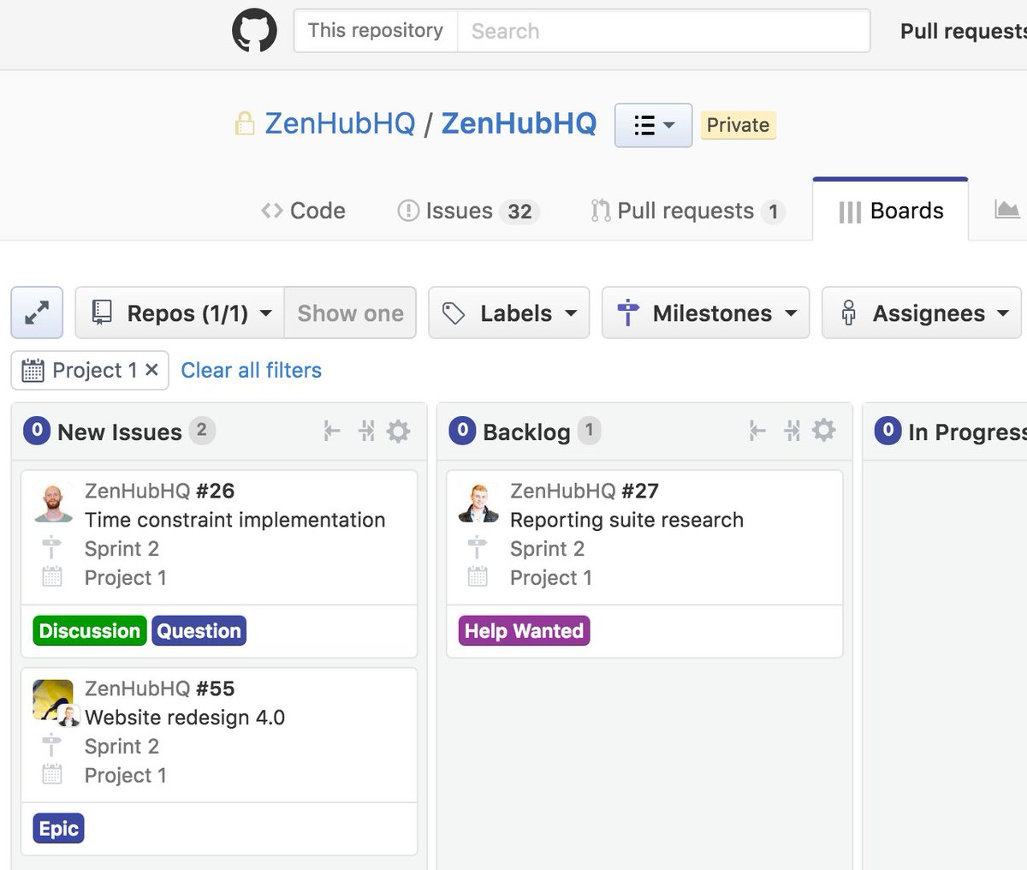Click the This repository search scope label
Screen dimensions: 1027x870
(x=376, y=31)
